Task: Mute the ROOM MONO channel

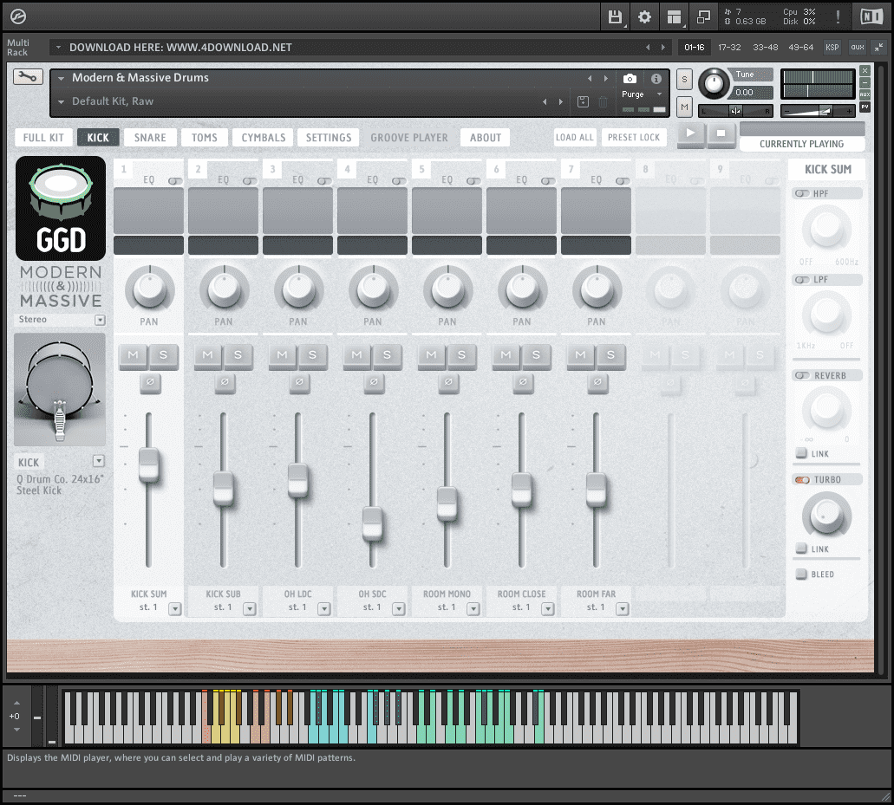Action: click(x=432, y=355)
